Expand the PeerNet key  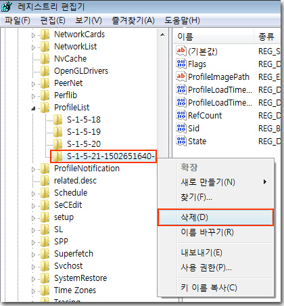[x=33, y=84]
